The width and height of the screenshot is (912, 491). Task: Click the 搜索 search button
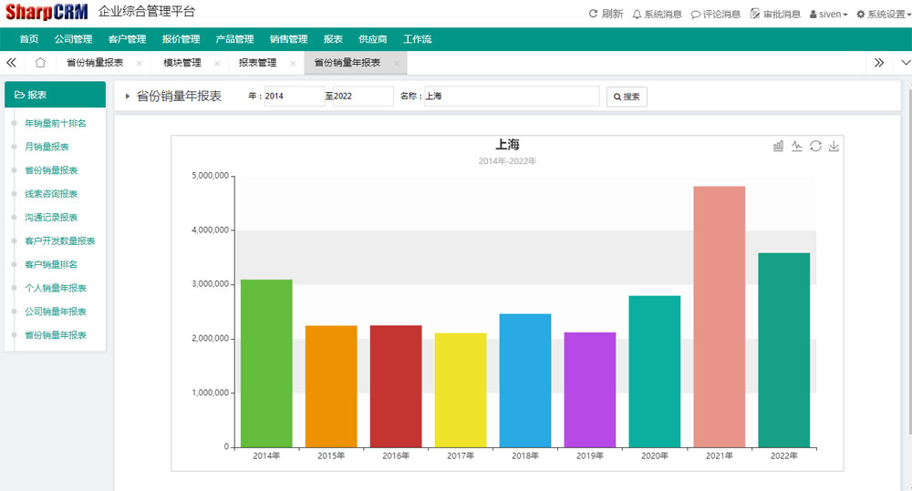(627, 97)
